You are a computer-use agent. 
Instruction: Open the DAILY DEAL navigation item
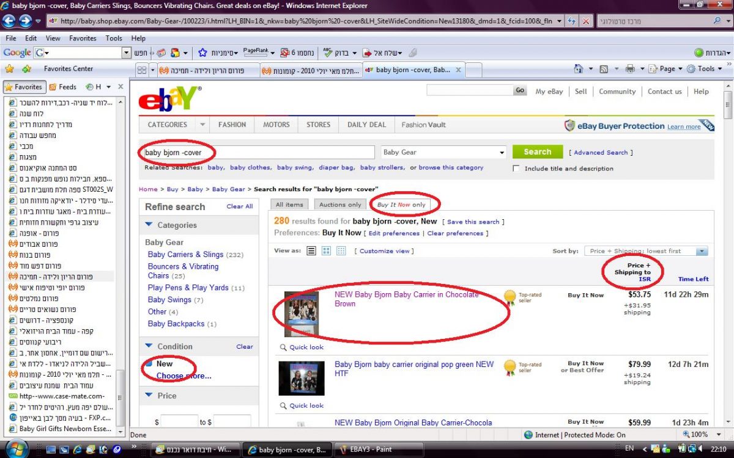(x=366, y=125)
